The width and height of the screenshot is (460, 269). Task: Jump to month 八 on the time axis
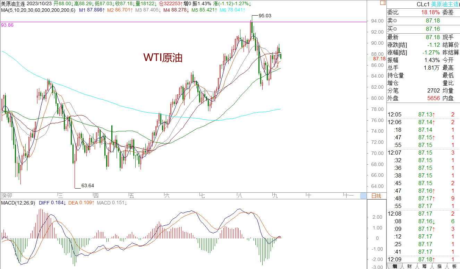click(239, 196)
